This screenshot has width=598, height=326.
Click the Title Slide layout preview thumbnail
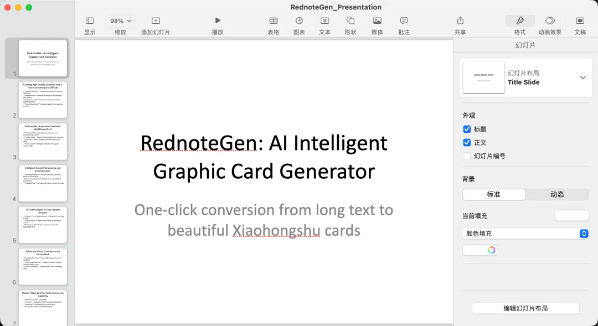point(483,77)
